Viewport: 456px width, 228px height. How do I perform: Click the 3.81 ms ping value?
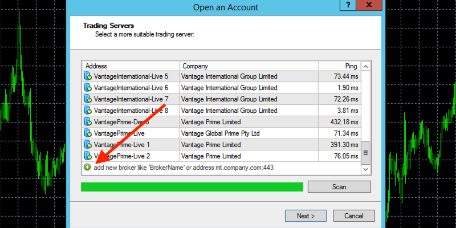click(x=348, y=111)
